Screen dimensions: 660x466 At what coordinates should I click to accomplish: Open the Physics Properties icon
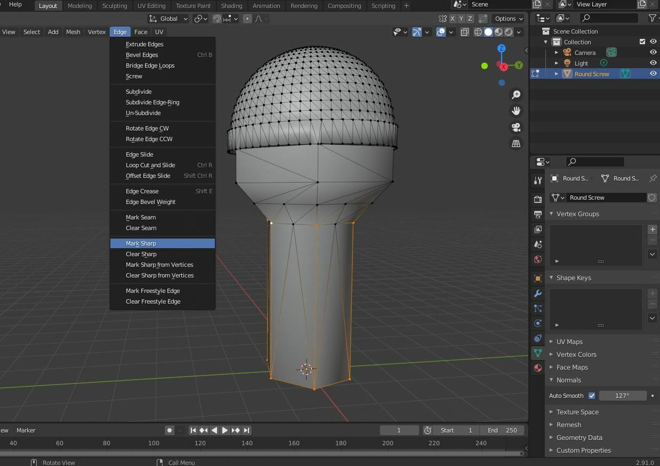pyautogui.click(x=537, y=324)
